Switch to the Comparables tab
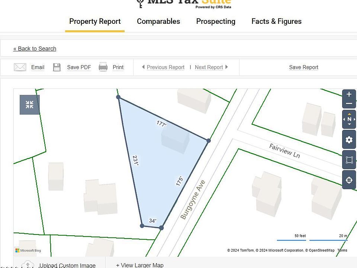Viewport: 357px width, 268px height. [158, 22]
